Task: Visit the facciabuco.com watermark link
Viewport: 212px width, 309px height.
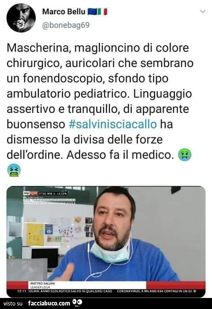Action: coord(49,303)
